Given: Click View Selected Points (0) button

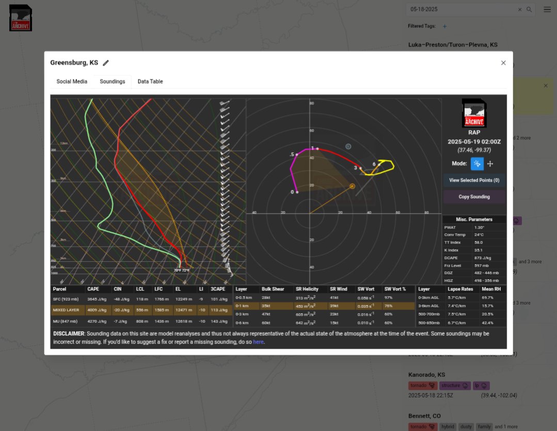Looking at the screenshot, I should click(x=474, y=180).
